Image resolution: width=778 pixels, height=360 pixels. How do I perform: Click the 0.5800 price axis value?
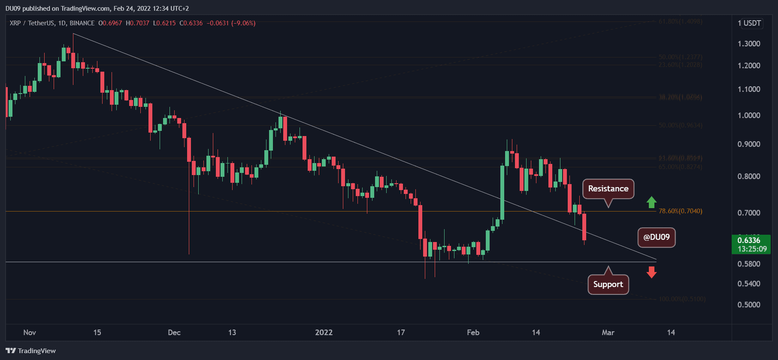(x=749, y=264)
